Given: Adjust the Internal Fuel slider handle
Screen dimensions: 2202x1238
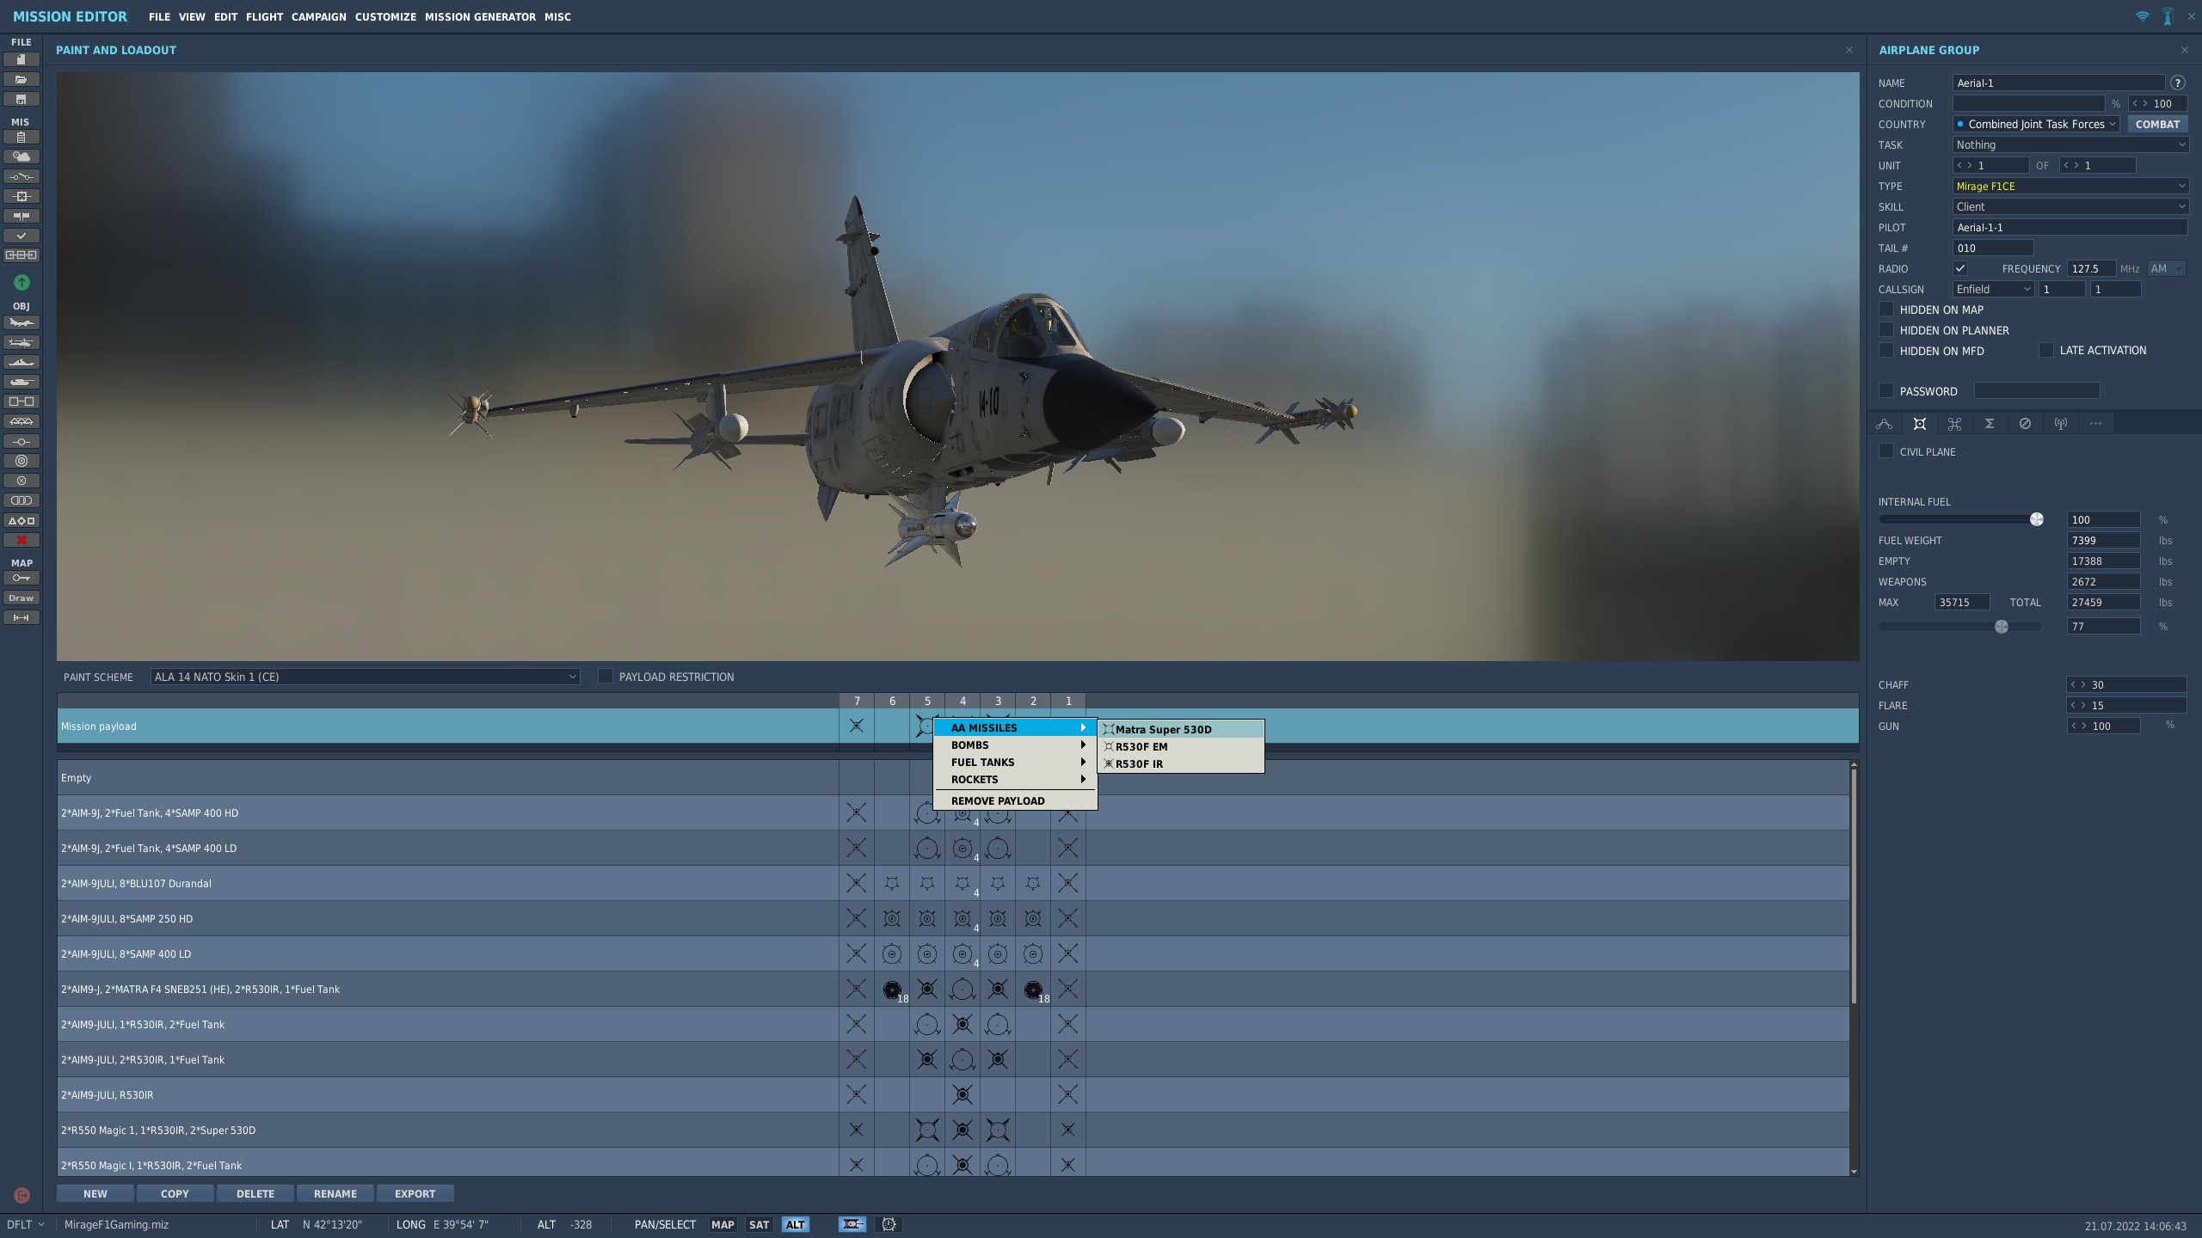Looking at the screenshot, I should pos(2036,519).
